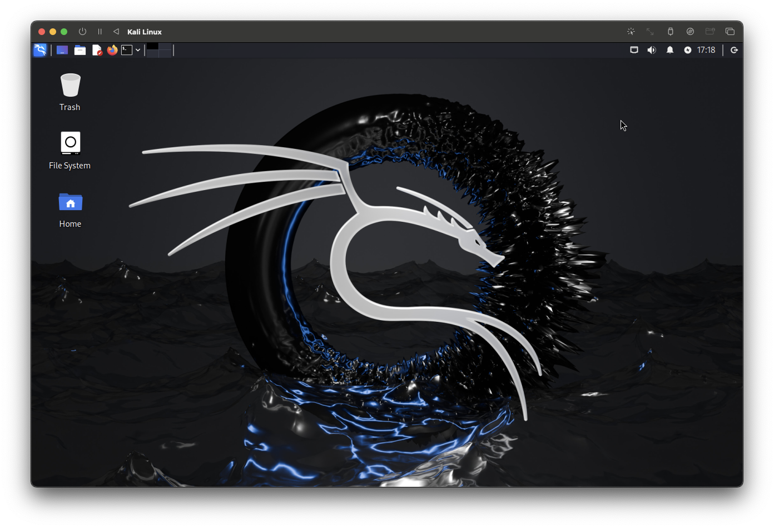This screenshot has height=528, width=774.
Task: Mute audio via the volume tray icon
Action: pyautogui.click(x=651, y=50)
